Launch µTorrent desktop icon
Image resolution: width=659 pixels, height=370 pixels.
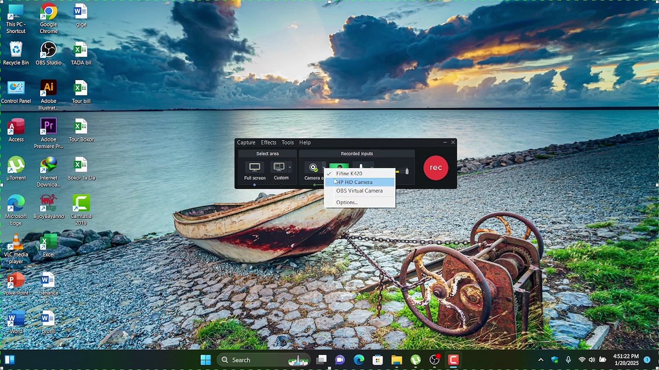(16, 169)
